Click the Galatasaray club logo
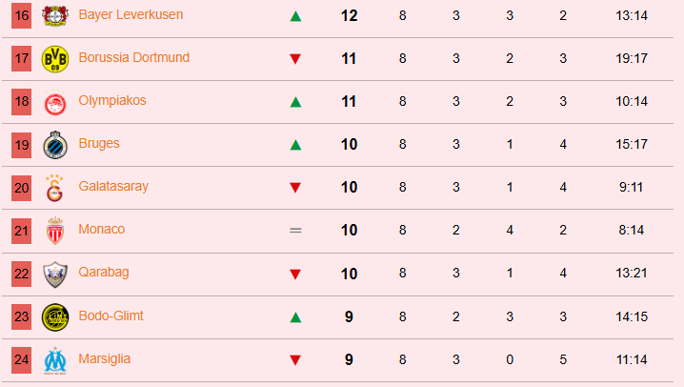This screenshot has width=684, height=387. [x=55, y=188]
